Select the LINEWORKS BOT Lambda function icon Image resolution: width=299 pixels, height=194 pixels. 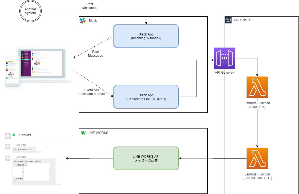point(257,159)
